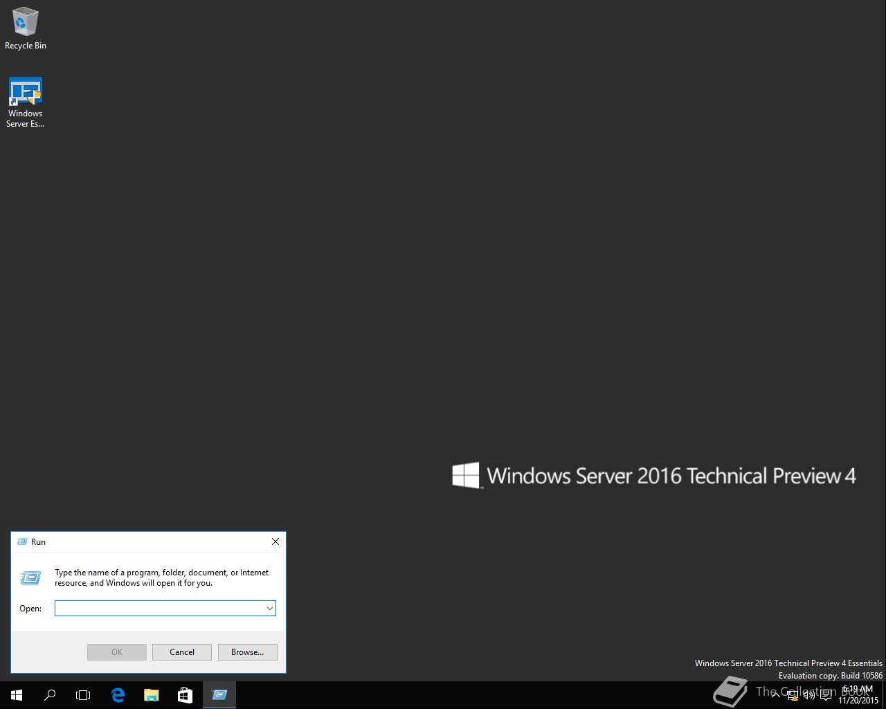Close the Run dialog

coord(275,542)
